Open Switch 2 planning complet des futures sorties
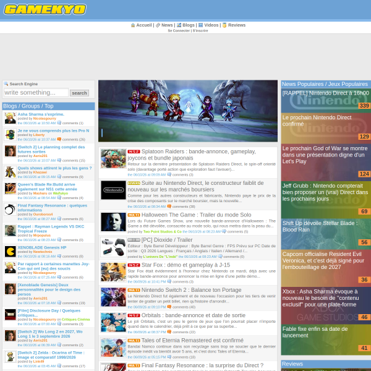This screenshot has width=371, height=371. pos(51,149)
